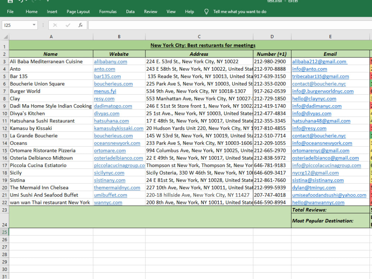This screenshot has height=279, width=372.
Task: Switch to the Formulas ribbon tab
Action: pos(108,12)
